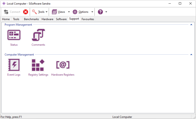Switch to the Hardware tab

tap(47, 19)
